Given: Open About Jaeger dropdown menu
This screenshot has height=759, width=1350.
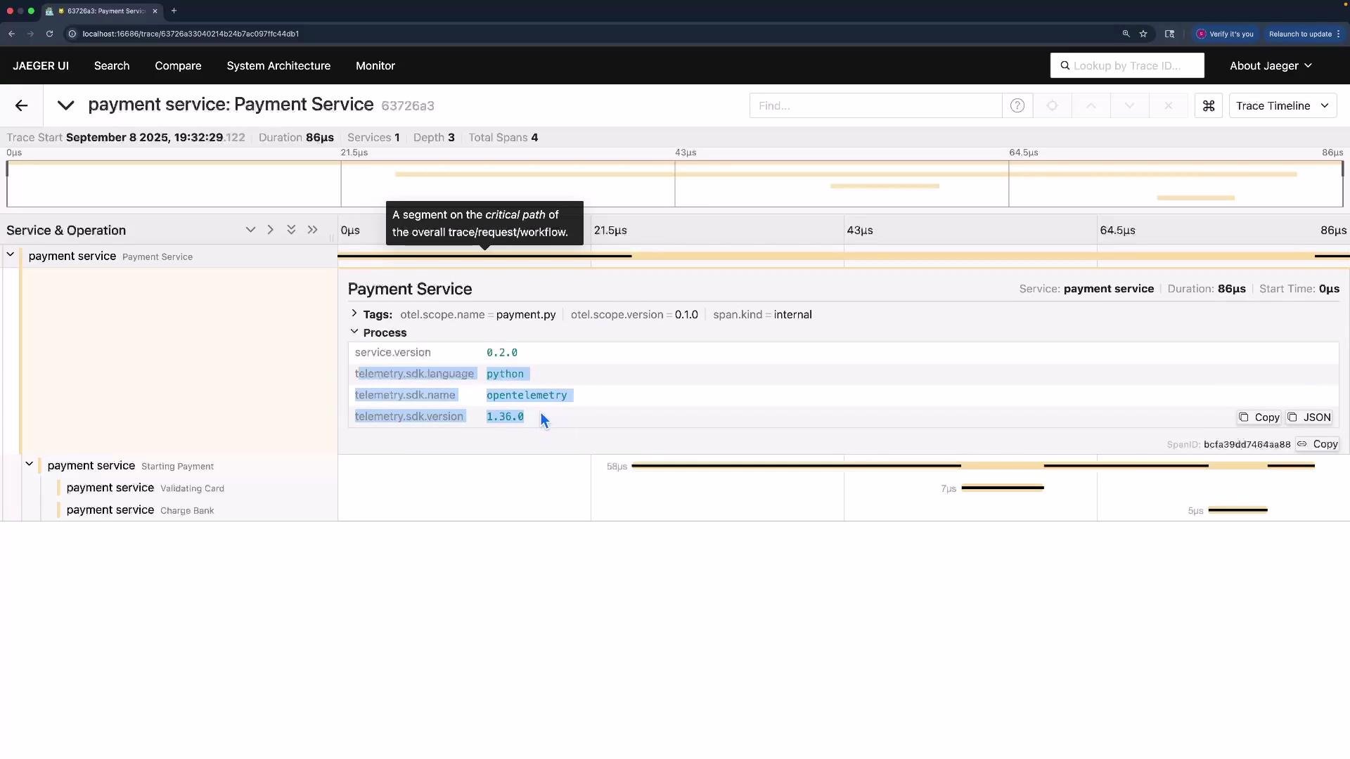Looking at the screenshot, I should [x=1271, y=65].
